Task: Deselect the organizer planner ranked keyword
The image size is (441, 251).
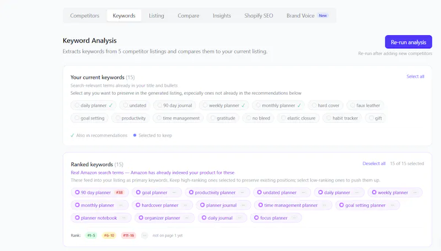Action: pos(164,217)
